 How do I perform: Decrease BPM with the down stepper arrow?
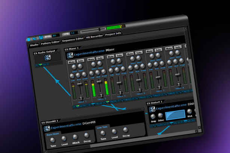click(x=61, y=35)
